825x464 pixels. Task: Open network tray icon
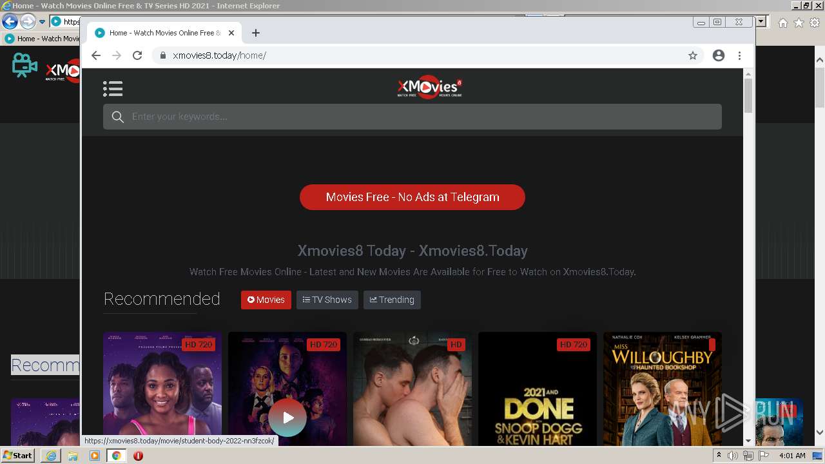pyautogui.click(x=748, y=456)
